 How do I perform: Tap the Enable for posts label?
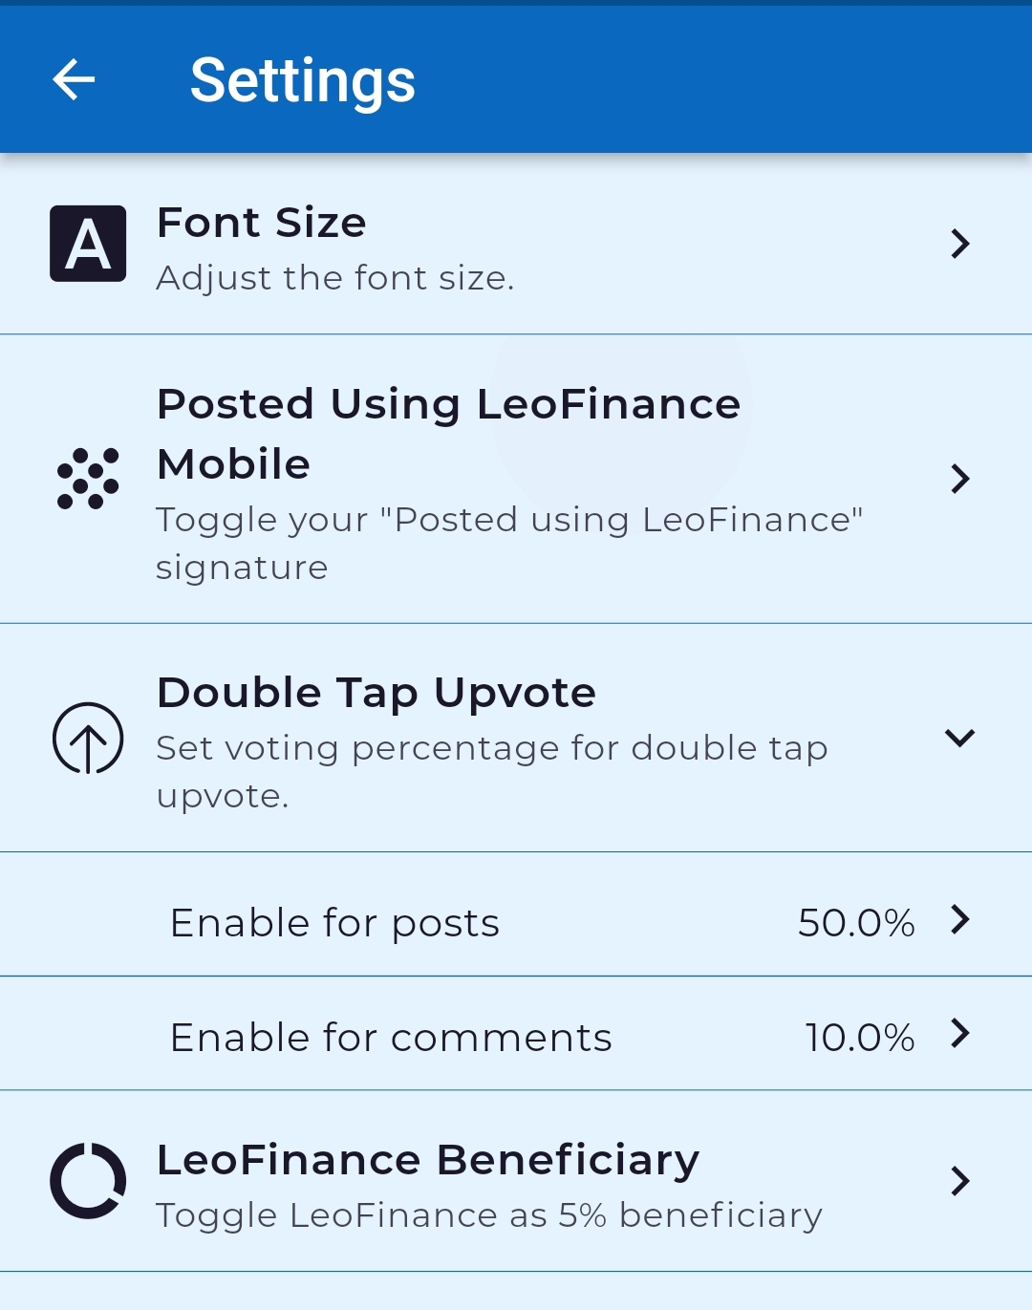(x=334, y=923)
